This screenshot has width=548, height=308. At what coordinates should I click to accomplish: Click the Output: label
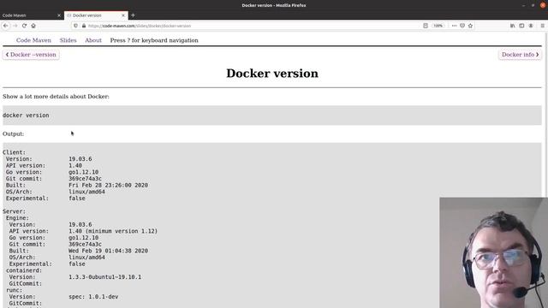(14, 133)
